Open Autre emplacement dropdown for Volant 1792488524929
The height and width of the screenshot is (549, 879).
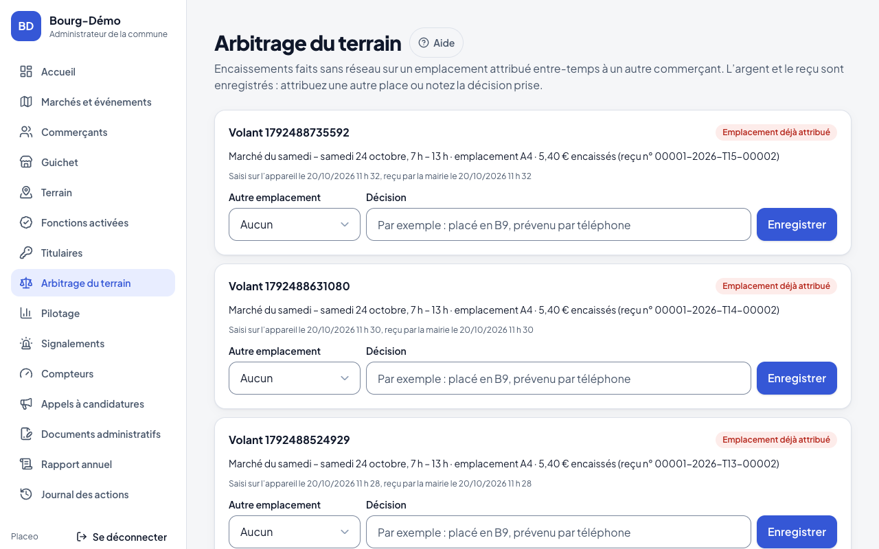pos(295,532)
